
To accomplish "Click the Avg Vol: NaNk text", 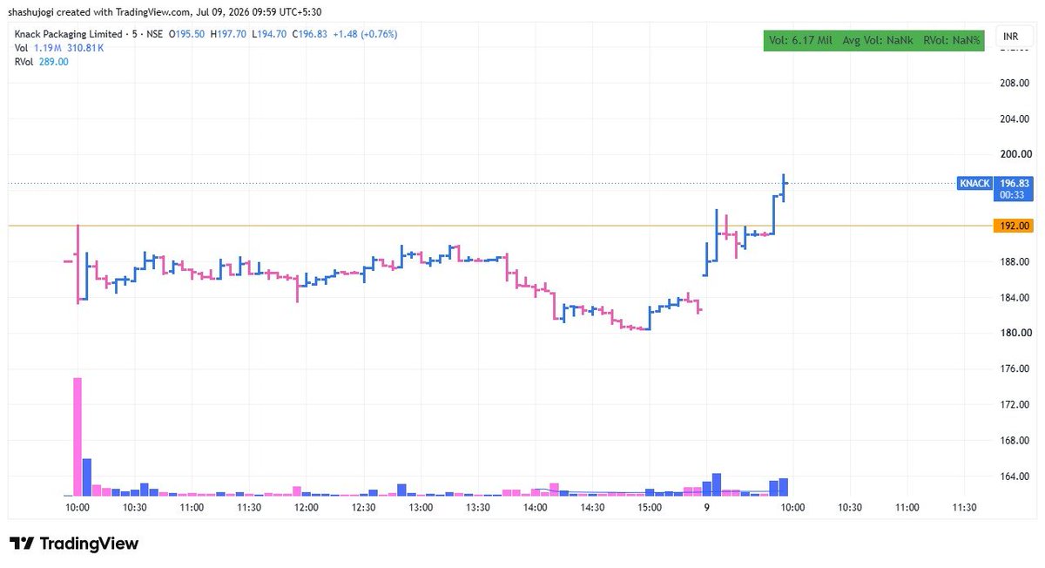I will coord(878,39).
